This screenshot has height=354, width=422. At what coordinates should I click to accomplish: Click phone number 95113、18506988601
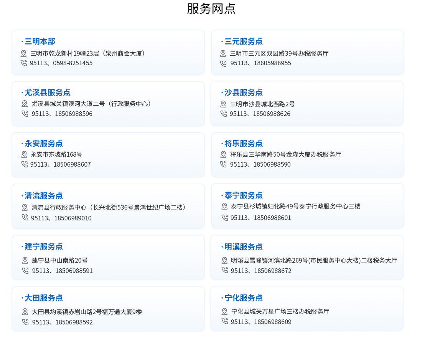point(260,218)
